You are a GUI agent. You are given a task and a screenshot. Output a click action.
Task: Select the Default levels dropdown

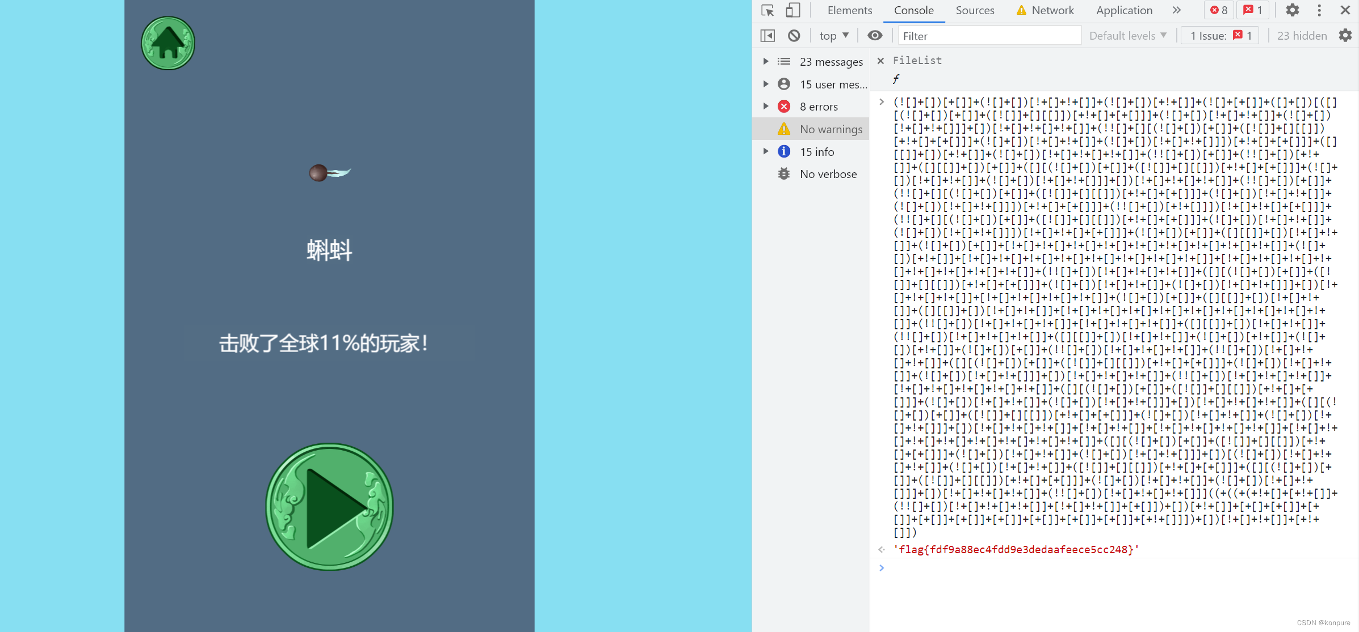[1127, 36]
